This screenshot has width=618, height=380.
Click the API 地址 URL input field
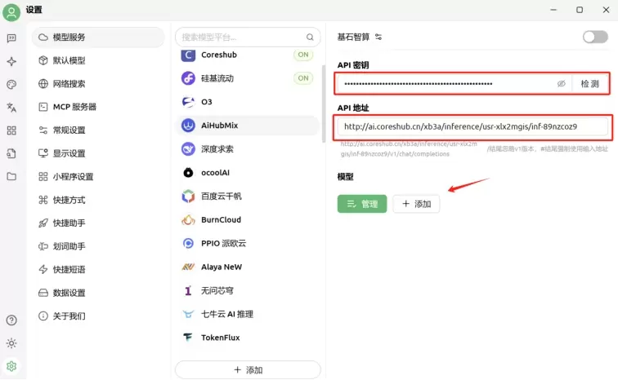(x=472, y=126)
